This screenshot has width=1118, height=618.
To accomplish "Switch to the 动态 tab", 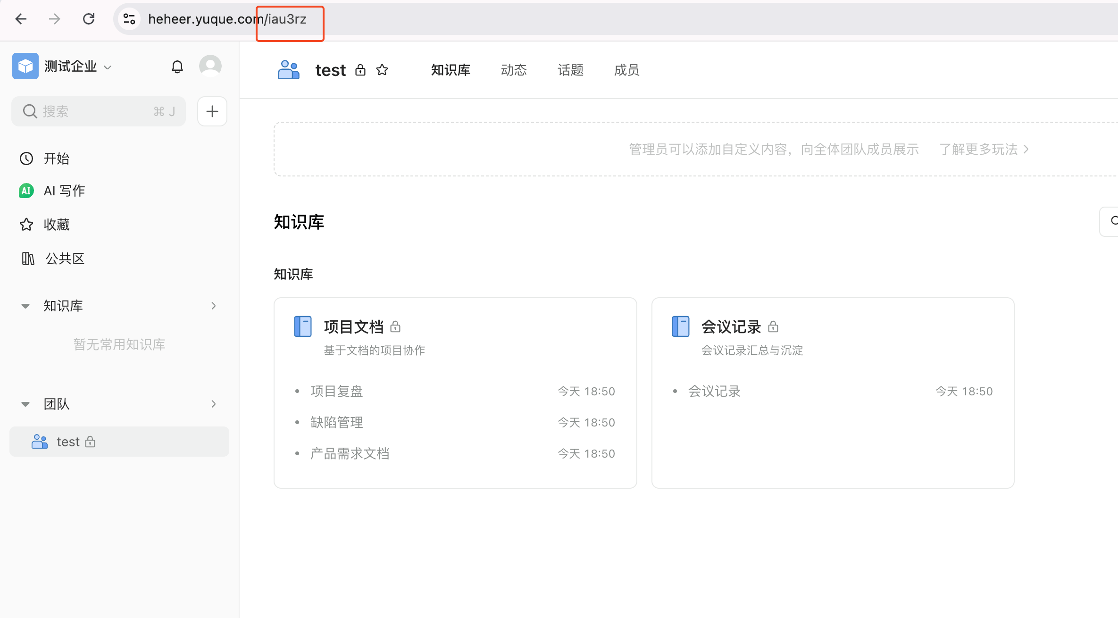I will (x=514, y=70).
